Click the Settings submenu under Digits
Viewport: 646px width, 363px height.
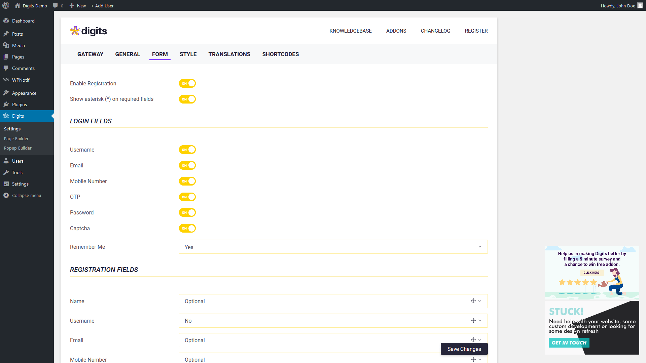click(x=12, y=129)
